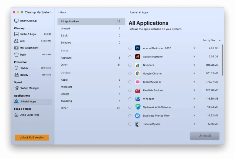Open Startup Manager rocket icon

[16, 88]
